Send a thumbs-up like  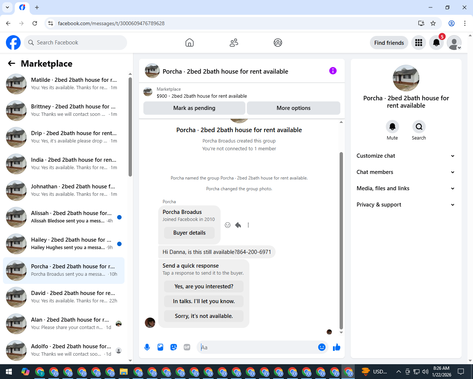pyautogui.click(x=337, y=347)
